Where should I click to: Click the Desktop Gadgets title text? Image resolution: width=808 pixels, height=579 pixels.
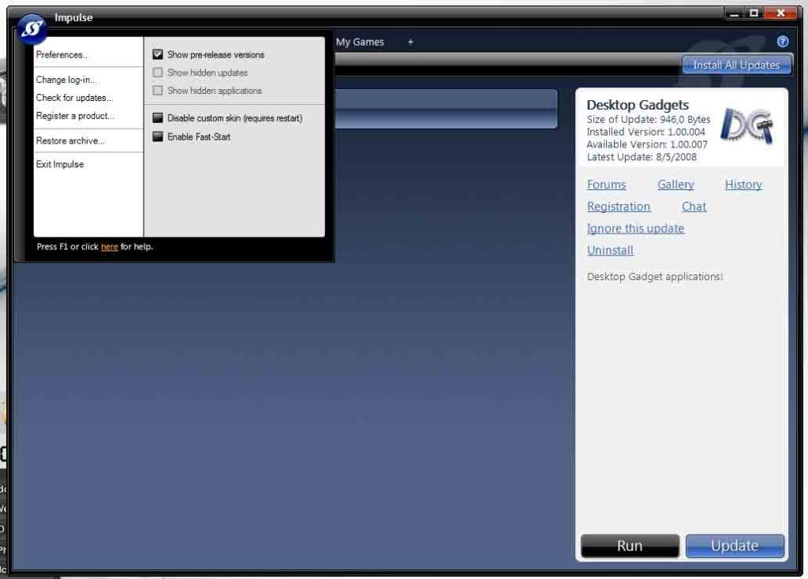[x=638, y=105]
